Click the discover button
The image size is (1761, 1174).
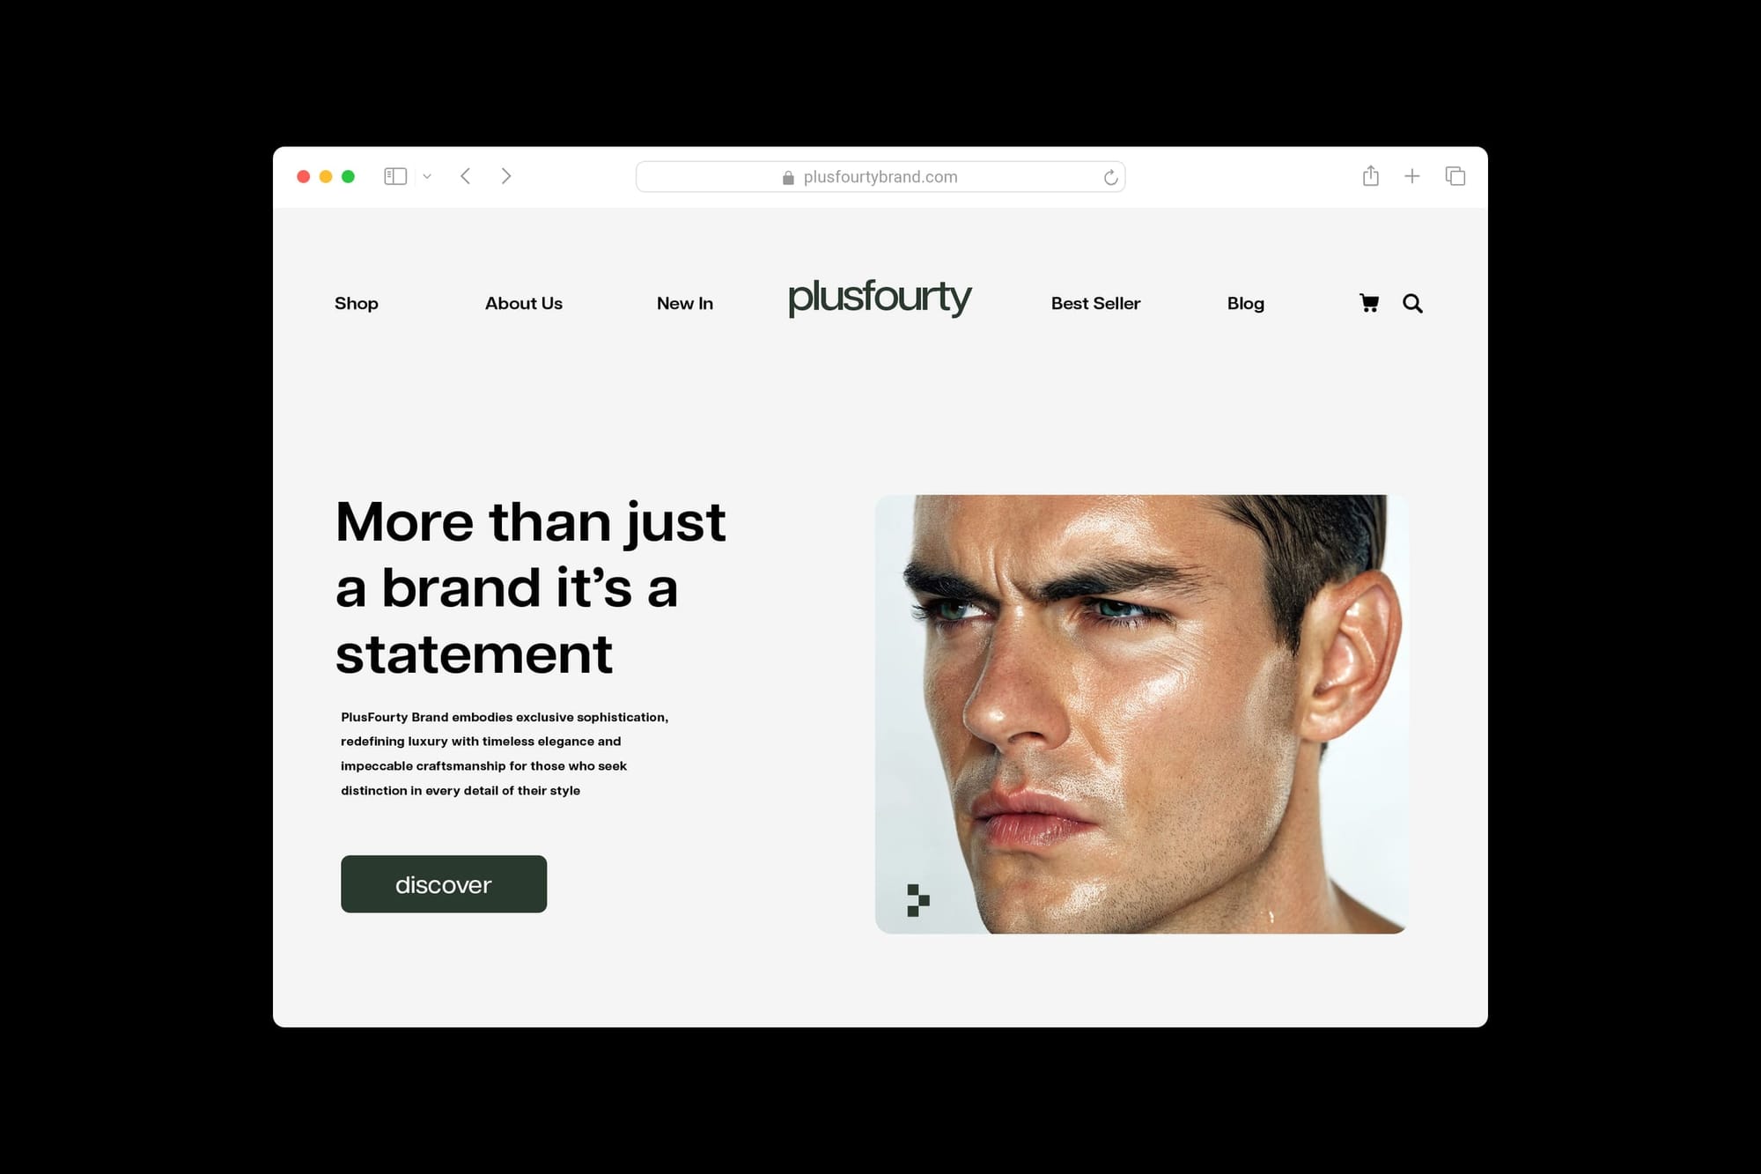(x=444, y=884)
